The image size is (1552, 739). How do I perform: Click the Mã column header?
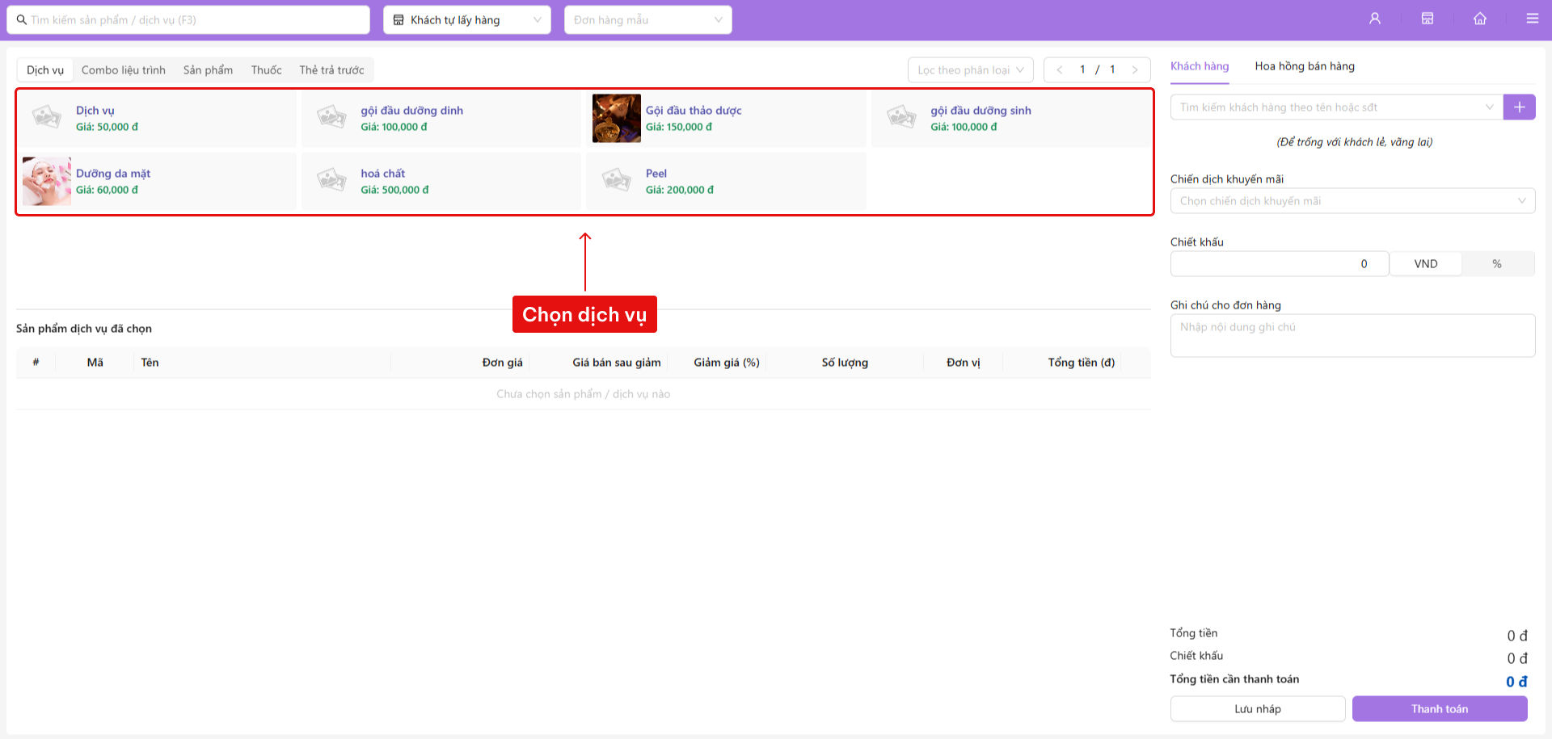[95, 362]
